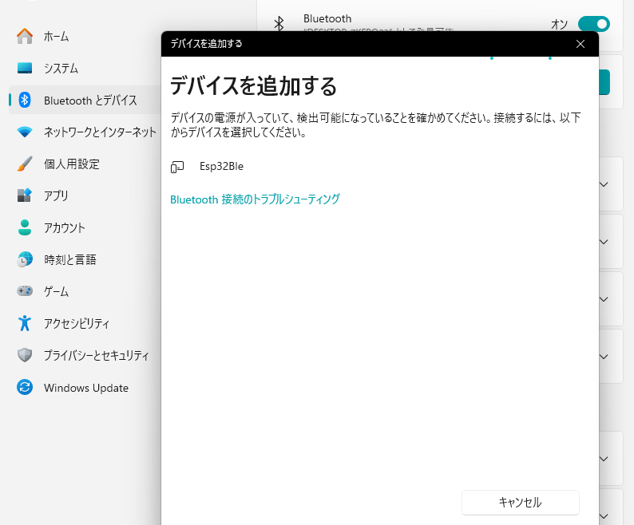634x525 pixels.
Task: Click the System monitor icon
Action: 25,69
